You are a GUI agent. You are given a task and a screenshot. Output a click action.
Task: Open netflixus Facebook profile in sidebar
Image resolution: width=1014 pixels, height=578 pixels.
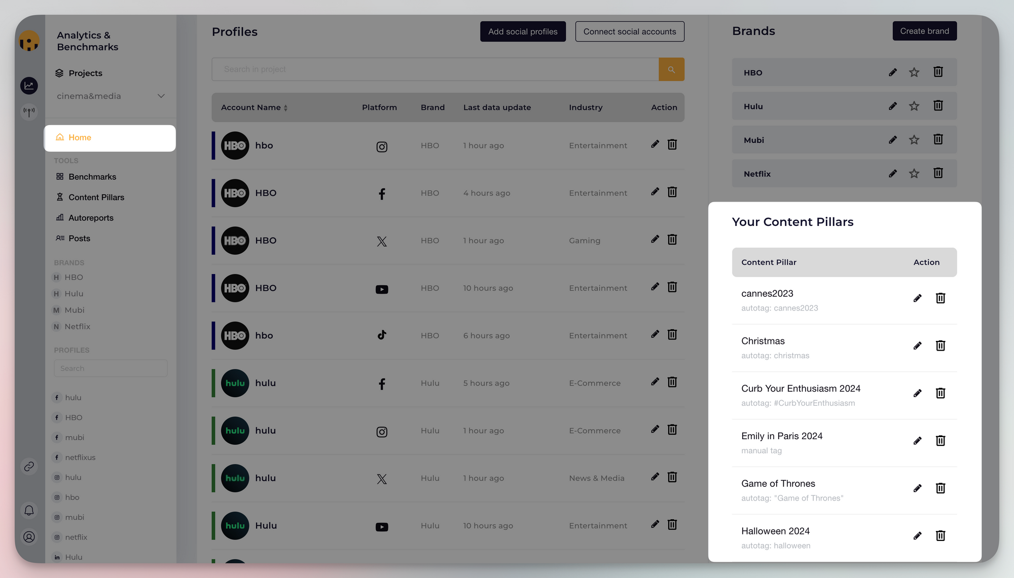(x=80, y=457)
